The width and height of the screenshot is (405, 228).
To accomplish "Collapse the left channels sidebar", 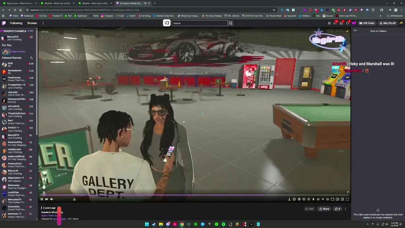I will (32, 31).
